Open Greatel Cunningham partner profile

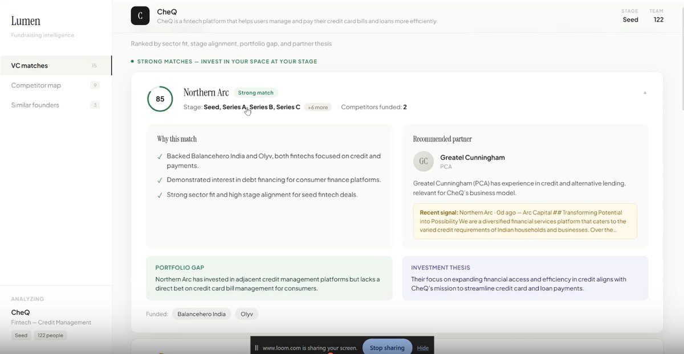point(473,157)
